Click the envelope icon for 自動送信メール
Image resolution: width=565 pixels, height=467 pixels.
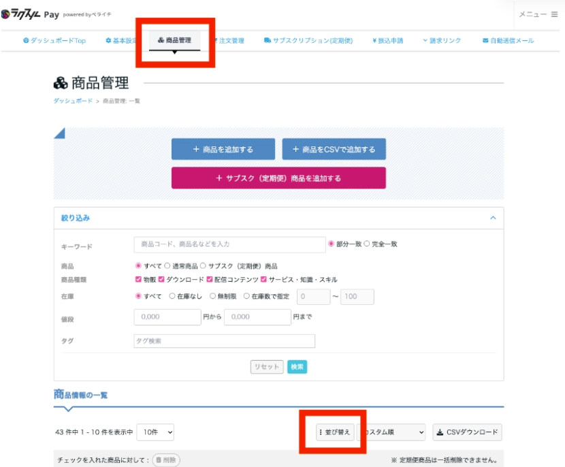(485, 40)
